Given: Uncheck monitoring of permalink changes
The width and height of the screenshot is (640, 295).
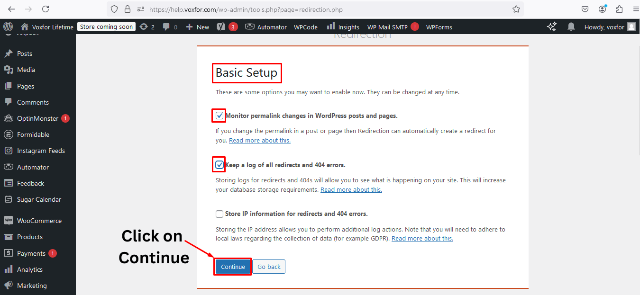Looking at the screenshot, I should (219, 115).
